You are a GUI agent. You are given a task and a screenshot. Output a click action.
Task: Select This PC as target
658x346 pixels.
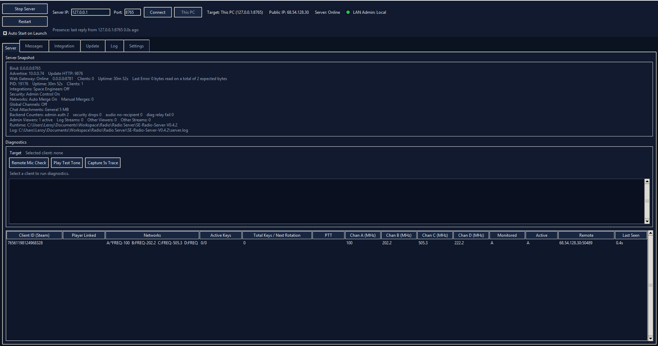click(x=188, y=12)
